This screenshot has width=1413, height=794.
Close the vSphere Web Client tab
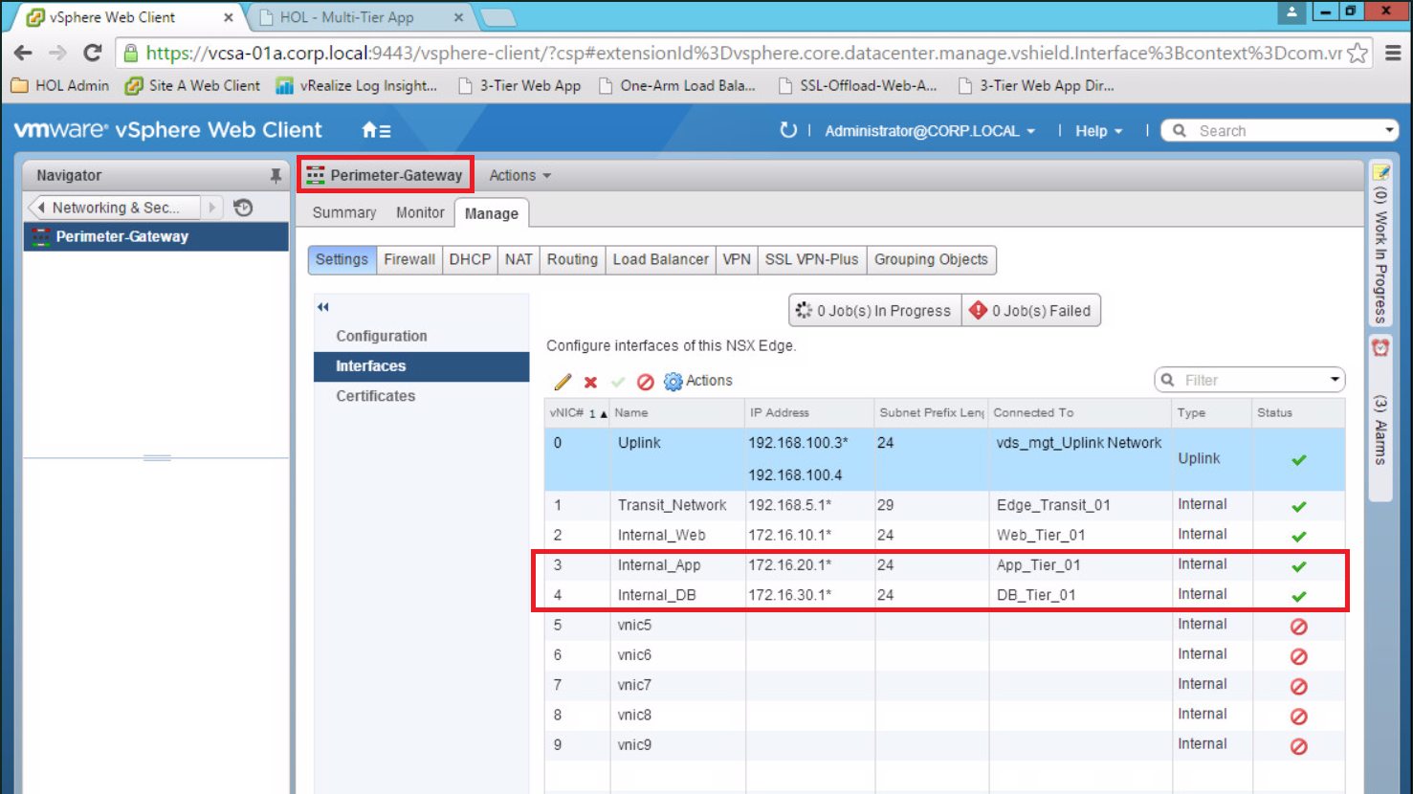[x=229, y=17]
